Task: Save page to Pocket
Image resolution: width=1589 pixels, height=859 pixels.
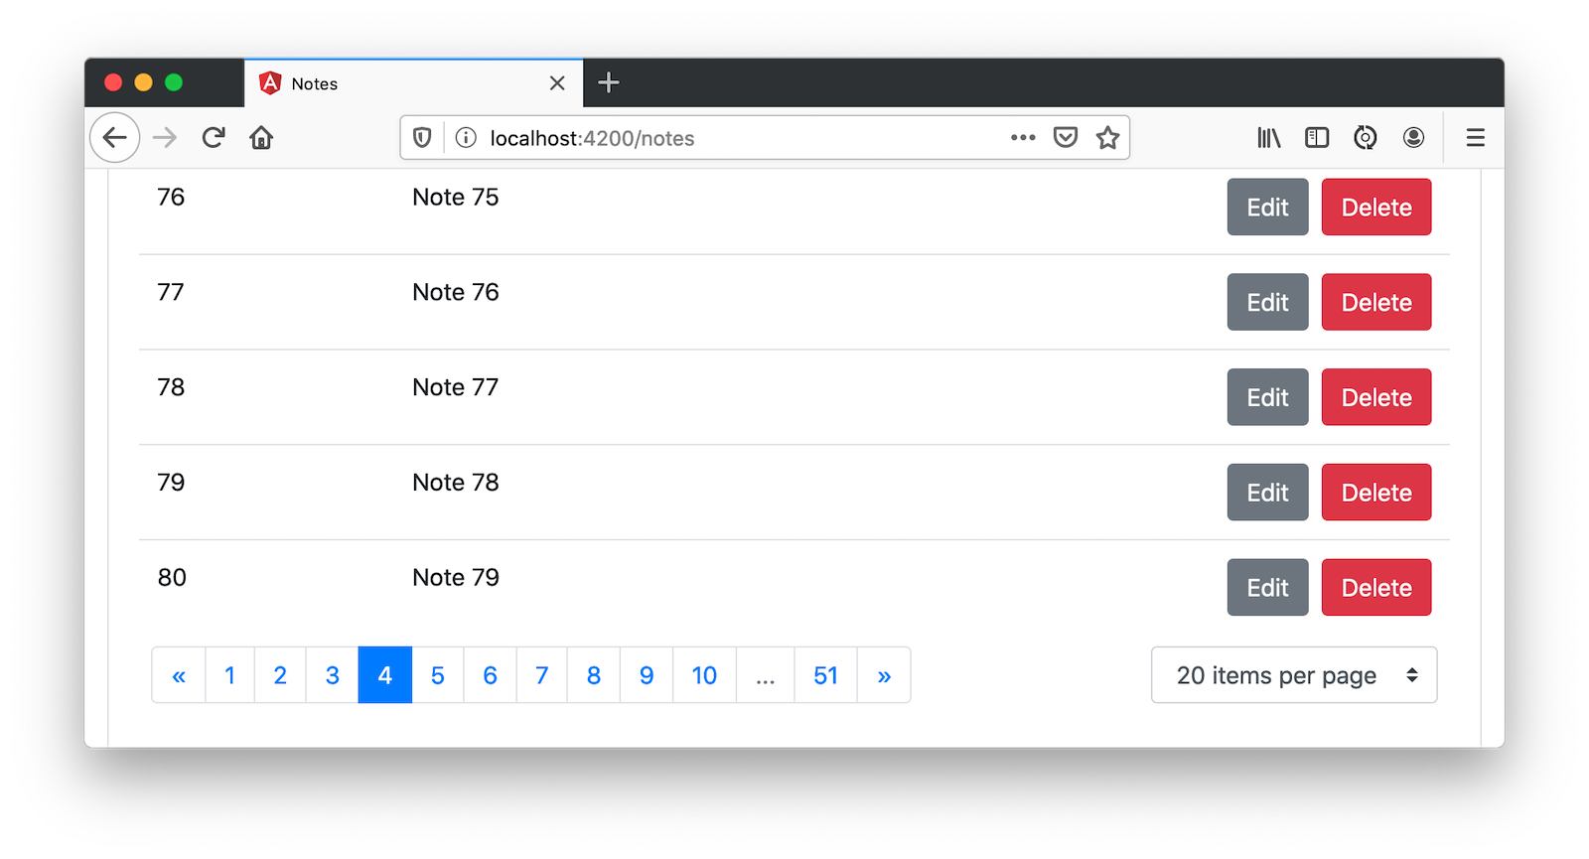Action: [x=1066, y=138]
